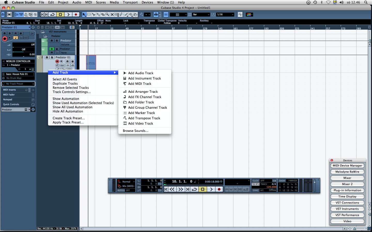The height and width of the screenshot is (232, 372).
Task: Select the MIDI event block in Predator 01
Action: 91,62
